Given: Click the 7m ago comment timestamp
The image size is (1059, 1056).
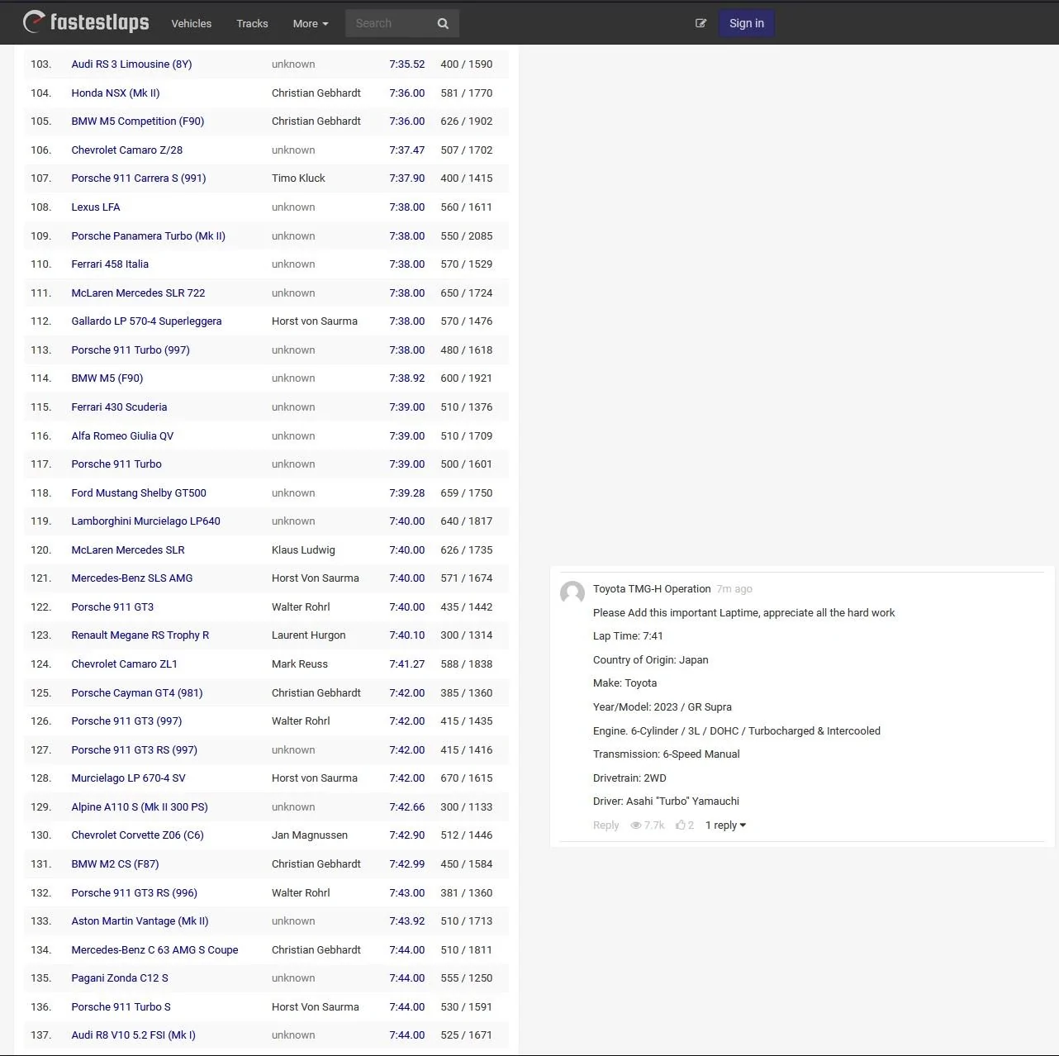Looking at the screenshot, I should pyautogui.click(x=734, y=589).
